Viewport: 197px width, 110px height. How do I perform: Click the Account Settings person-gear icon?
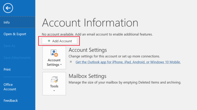pos(54,53)
